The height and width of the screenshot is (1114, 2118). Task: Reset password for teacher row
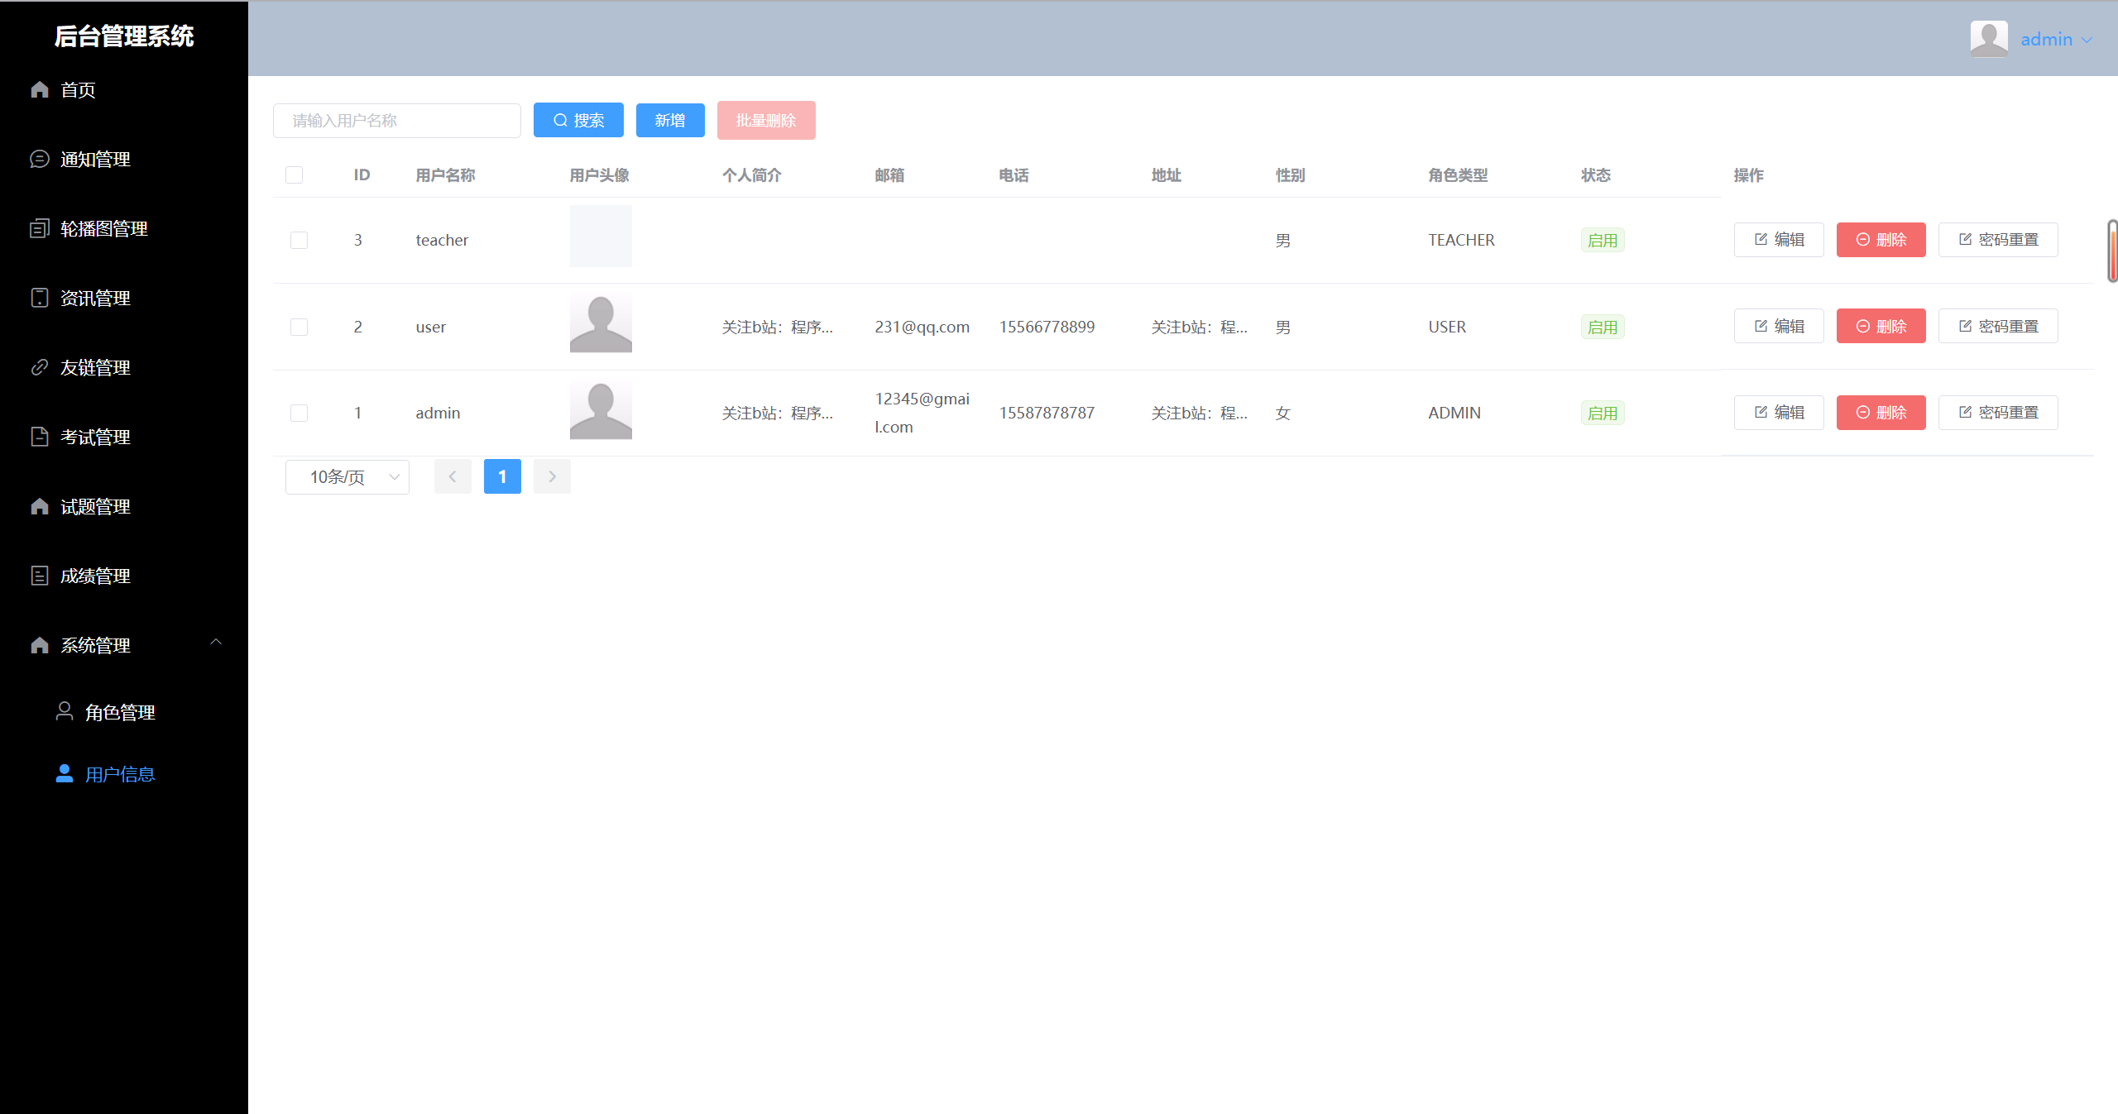(x=1998, y=240)
